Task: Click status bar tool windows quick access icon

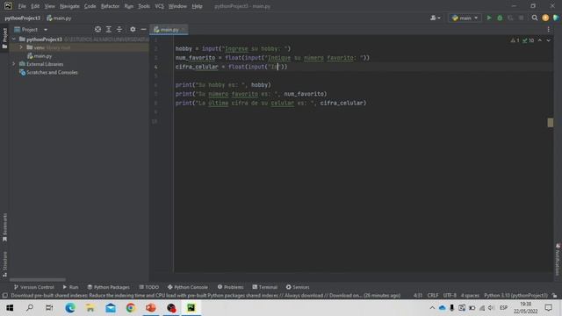Action: click(x=4, y=296)
